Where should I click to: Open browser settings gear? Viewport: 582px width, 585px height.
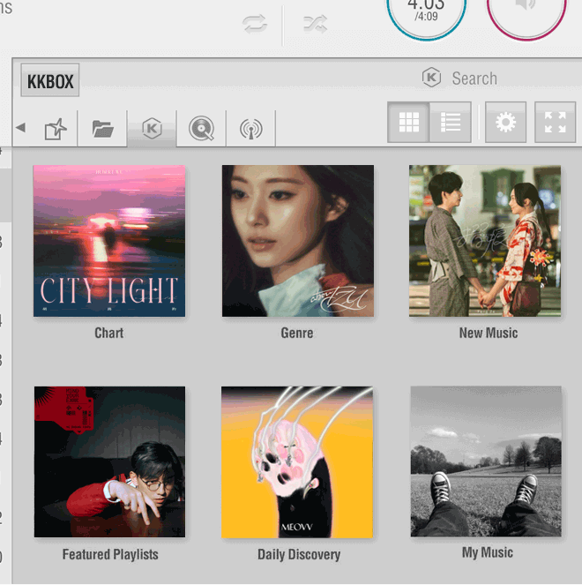pos(505,123)
